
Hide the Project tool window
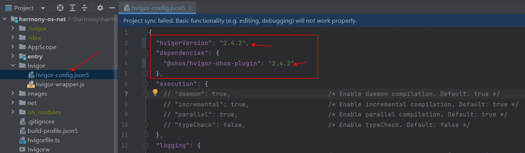(x=112, y=8)
